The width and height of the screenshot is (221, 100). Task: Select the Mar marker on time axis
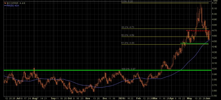[155, 98]
